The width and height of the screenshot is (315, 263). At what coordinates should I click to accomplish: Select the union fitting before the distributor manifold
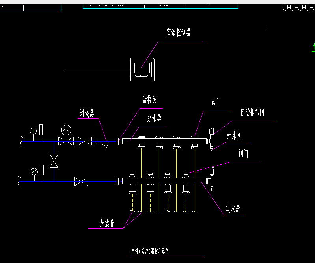[x=119, y=142]
